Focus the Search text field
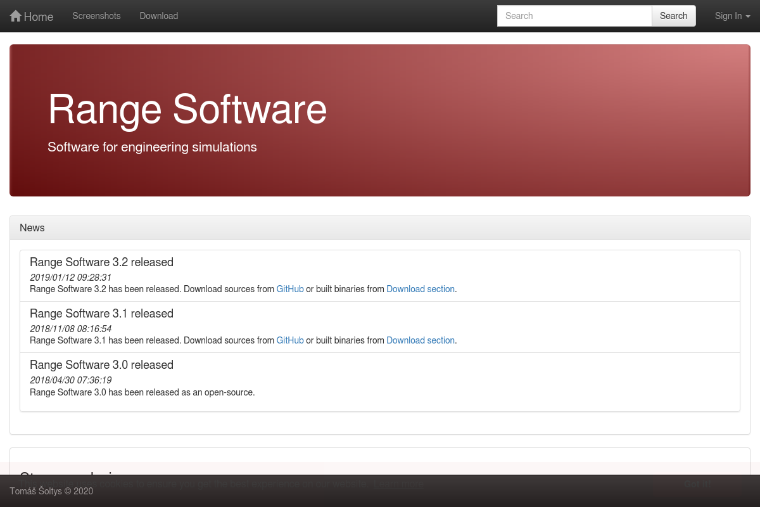The height and width of the screenshot is (507, 760). pyautogui.click(x=574, y=16)
